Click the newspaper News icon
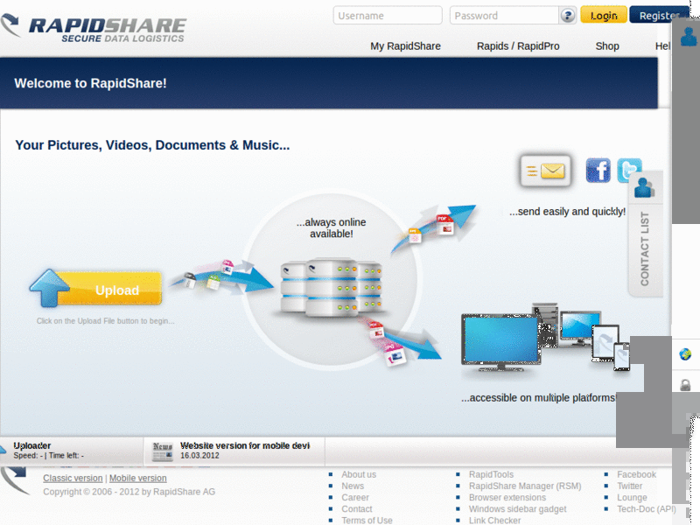The image size is (700, 525). 163,451
